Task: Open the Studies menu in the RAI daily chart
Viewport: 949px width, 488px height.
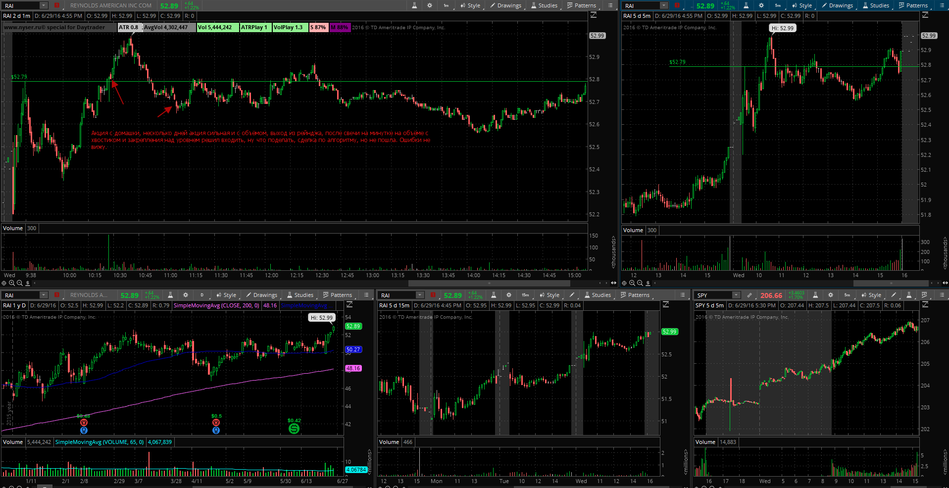Action: (x=300, y=295)
